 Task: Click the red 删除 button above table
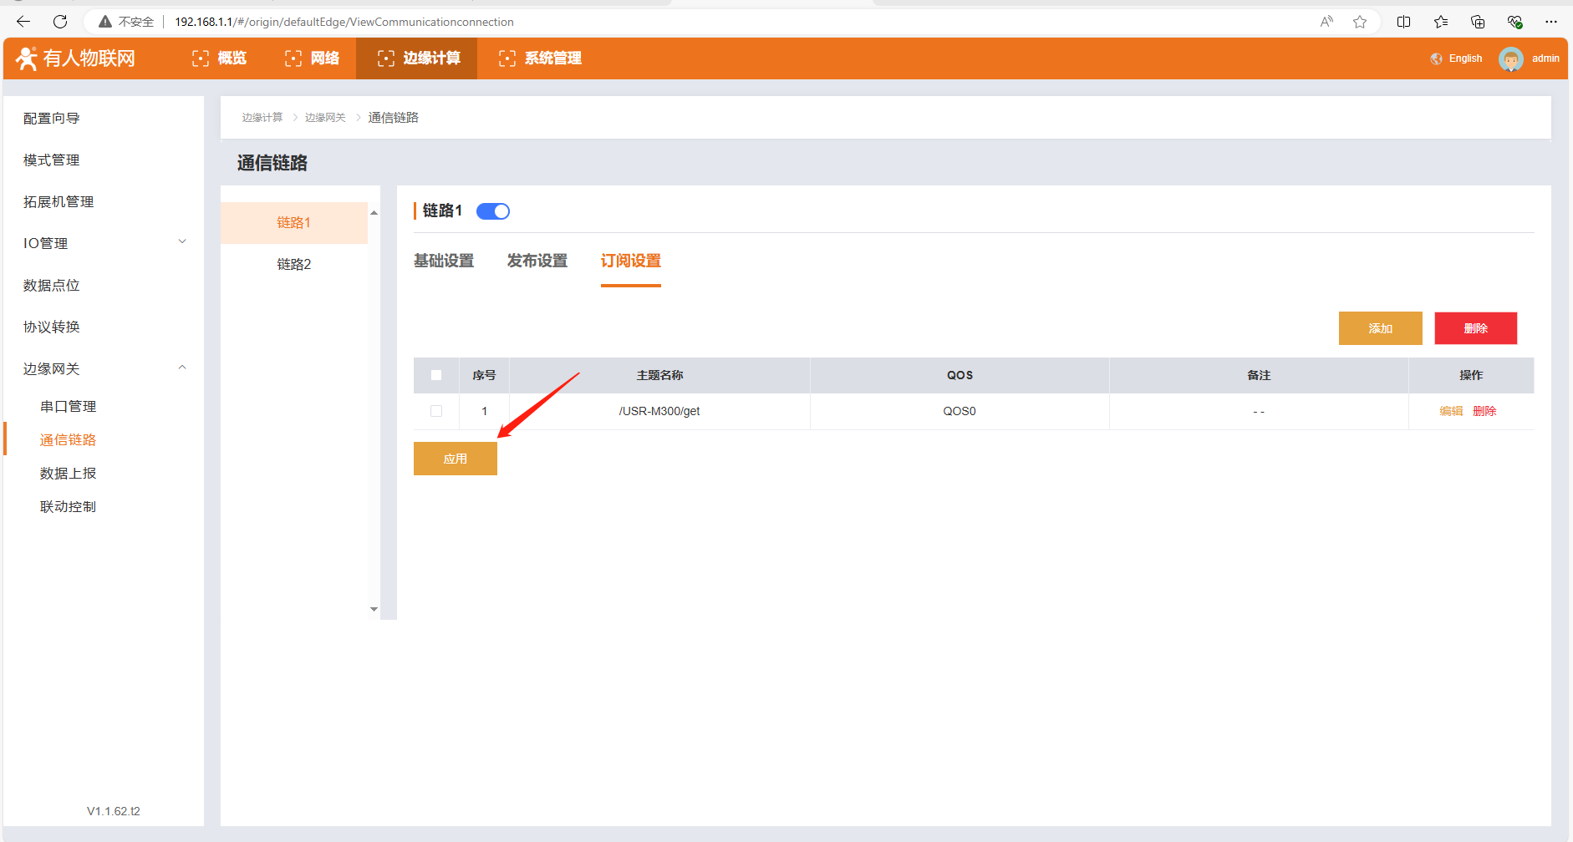tap(1475, 328)
